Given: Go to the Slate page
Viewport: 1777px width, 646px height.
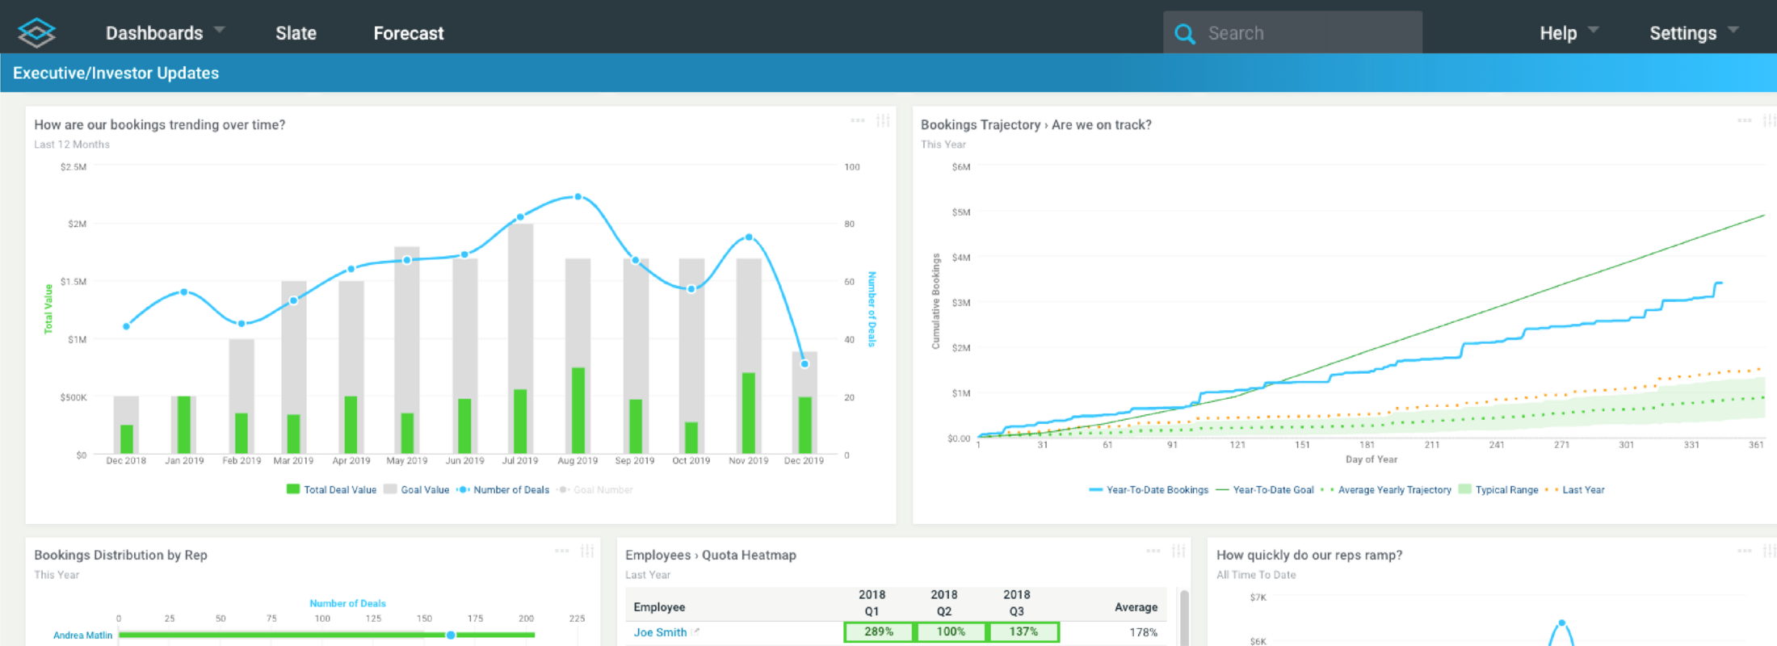Looking at the screenshot, I should (x=296, y=33).
